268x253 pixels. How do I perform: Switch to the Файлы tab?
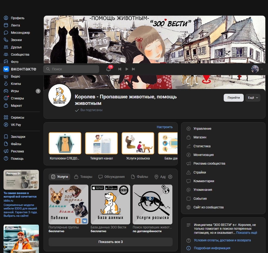139,177
